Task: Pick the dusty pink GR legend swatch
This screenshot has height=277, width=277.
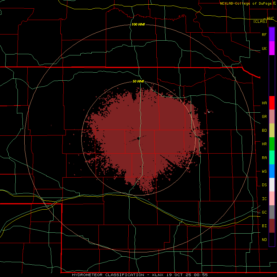Action: pyautogui.click(x=272, y=117)
